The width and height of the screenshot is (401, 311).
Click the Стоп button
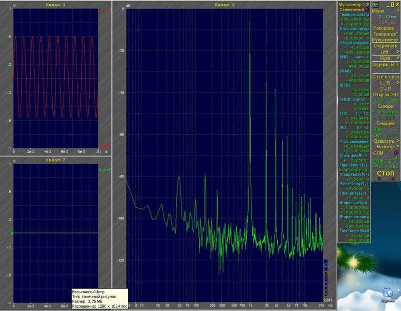[385, 173]
